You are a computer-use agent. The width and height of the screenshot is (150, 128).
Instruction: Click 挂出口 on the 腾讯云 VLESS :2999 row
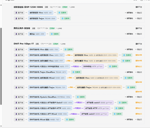139,34
